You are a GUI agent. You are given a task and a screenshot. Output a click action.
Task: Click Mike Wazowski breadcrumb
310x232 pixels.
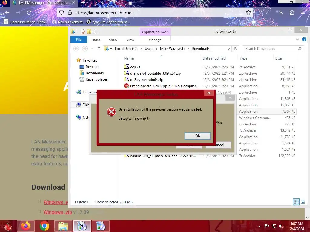(x=172, y=49)
